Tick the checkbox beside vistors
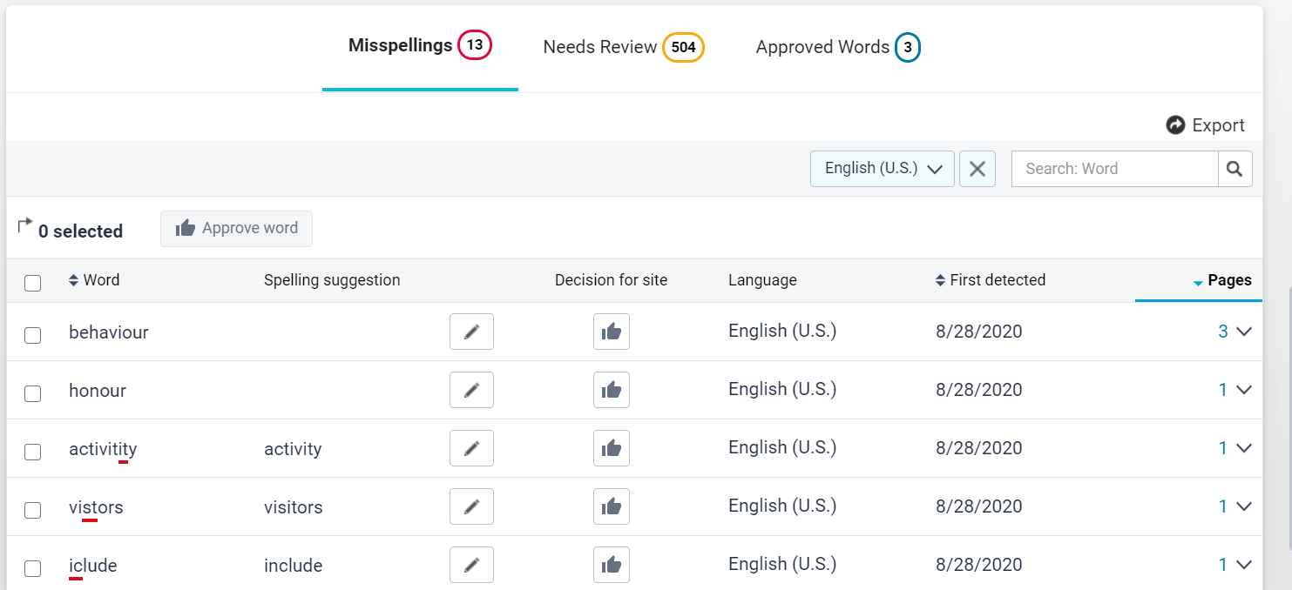 coord(32,510)
